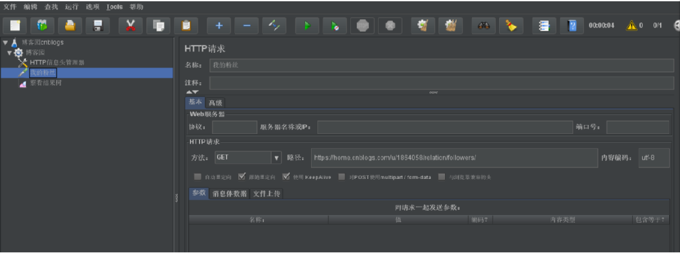Click the 注释 comment field
Viewport: 680px width, 253px height.
442,83
